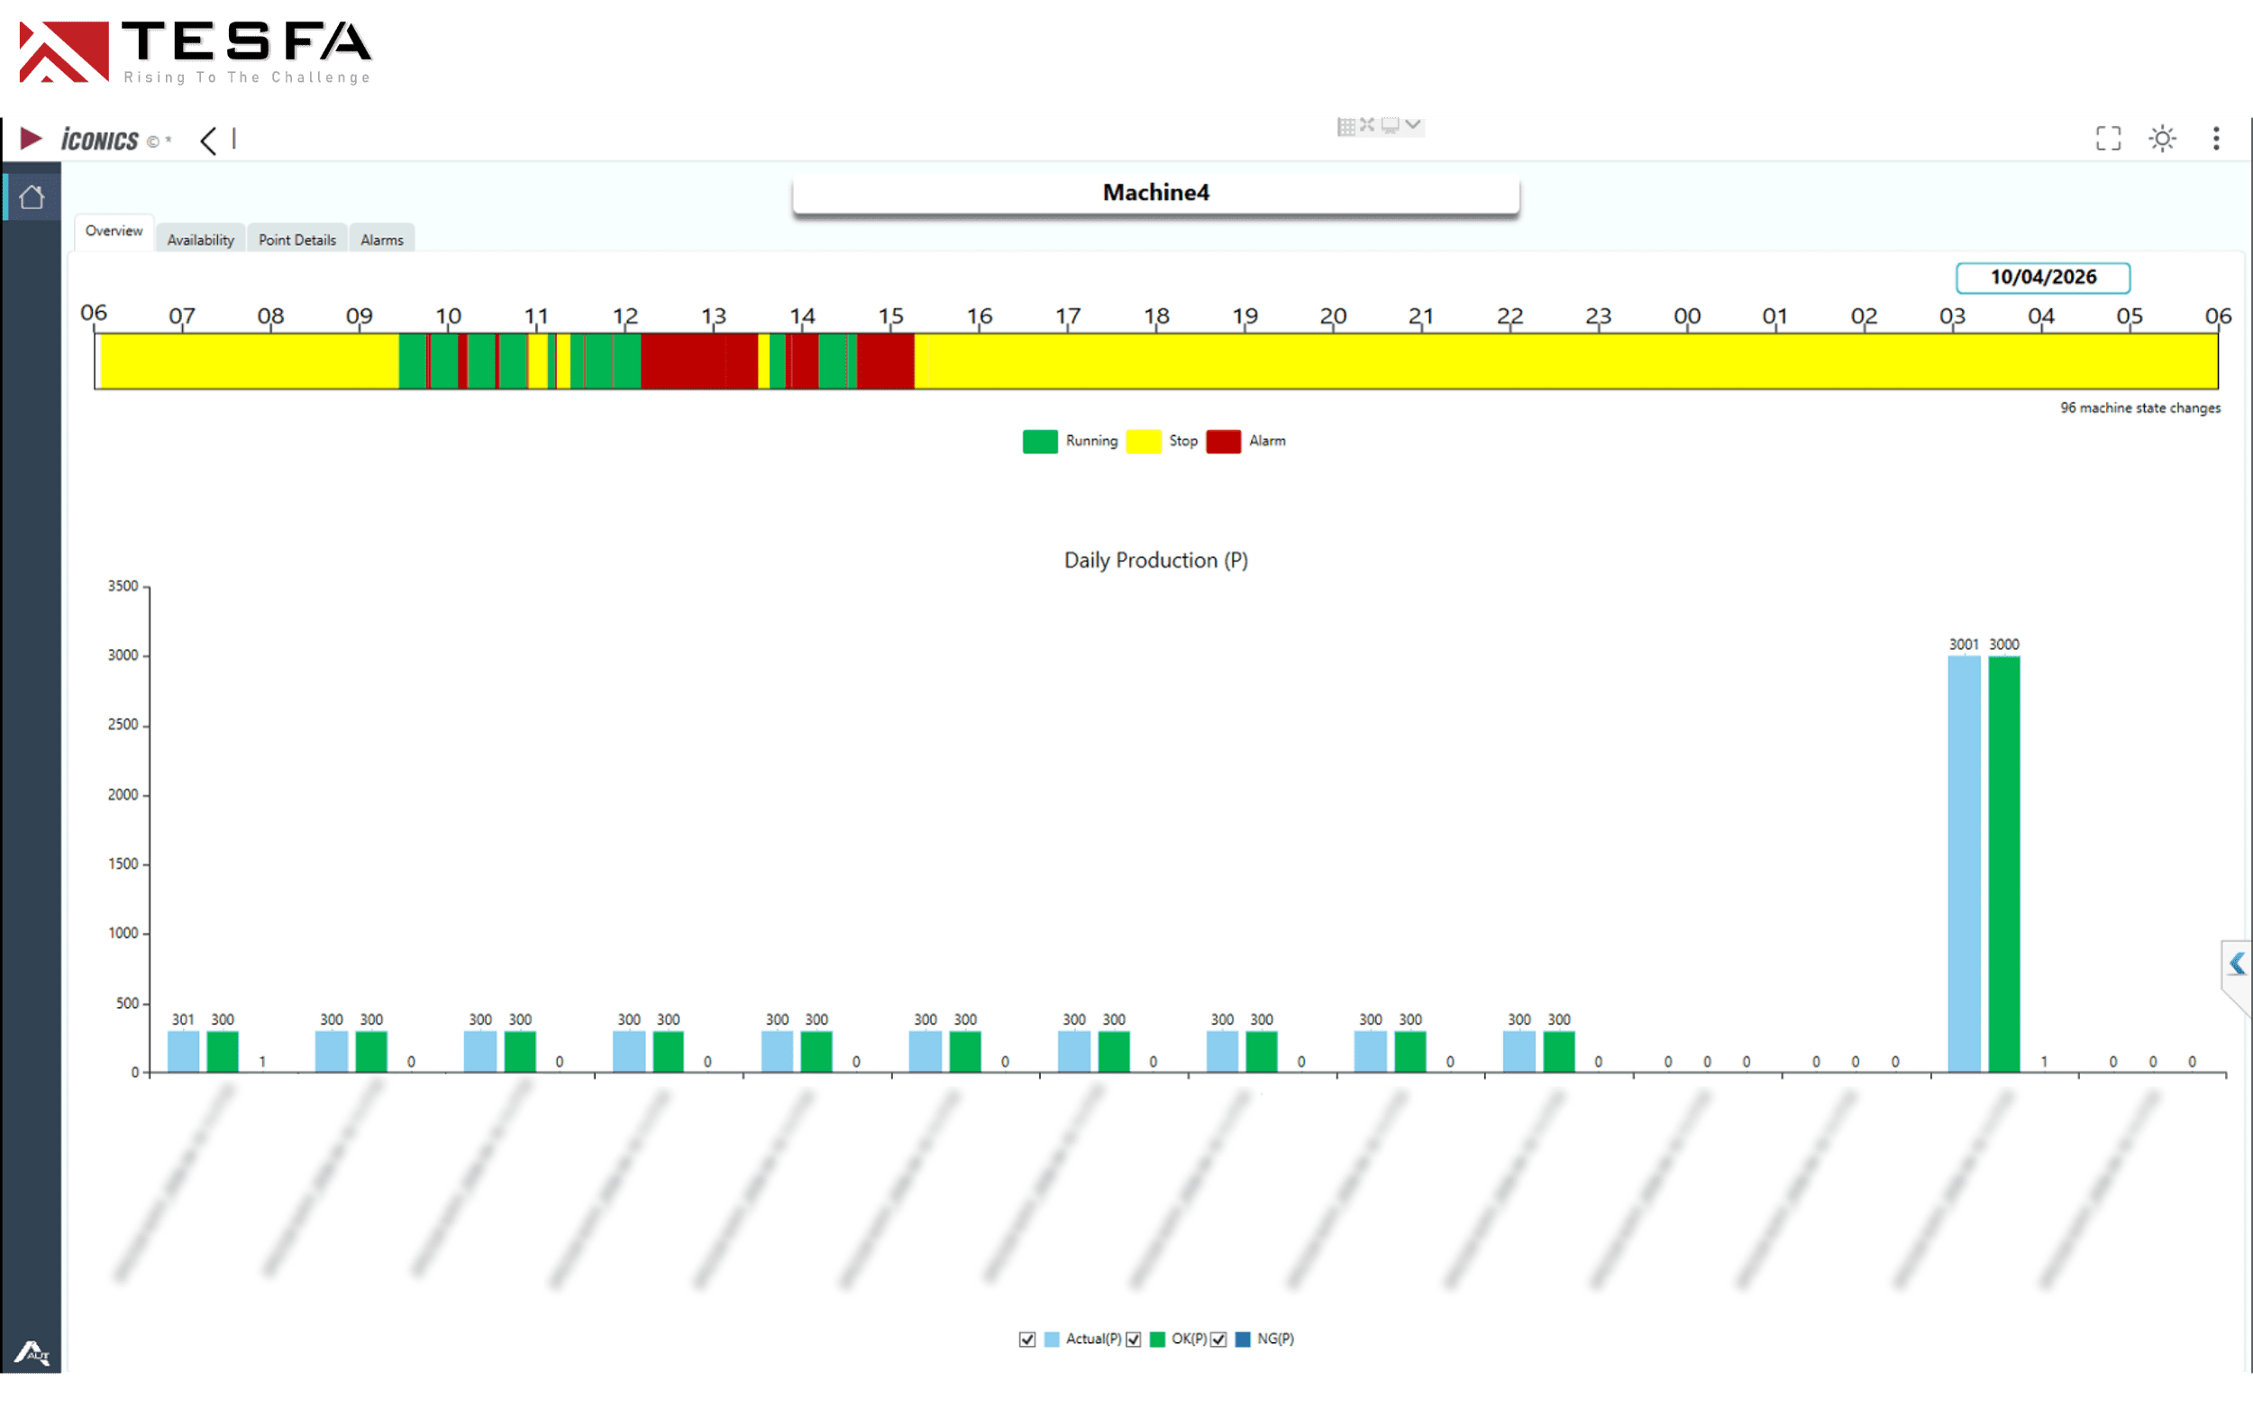The image size is (2253, 1408).
Task: Switch to the Availability tab
Action: click(200, 239)
